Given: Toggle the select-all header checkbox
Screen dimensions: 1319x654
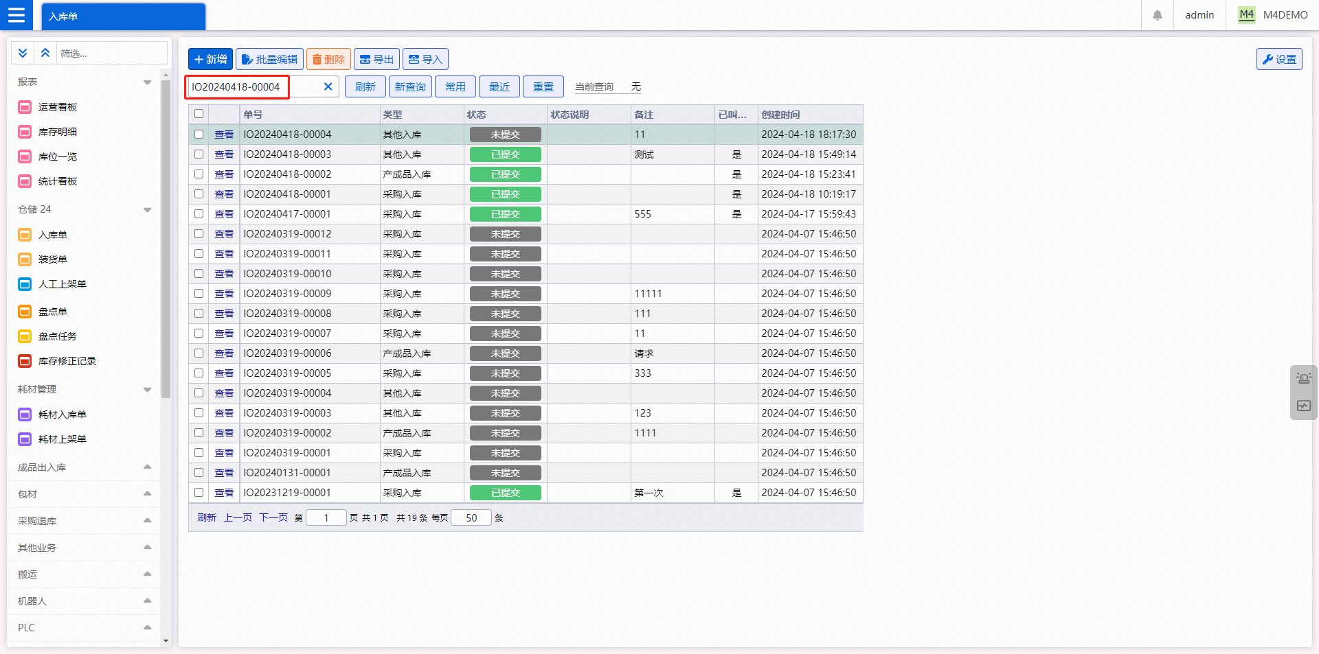Looking at the screenshot, I should 199,114.
